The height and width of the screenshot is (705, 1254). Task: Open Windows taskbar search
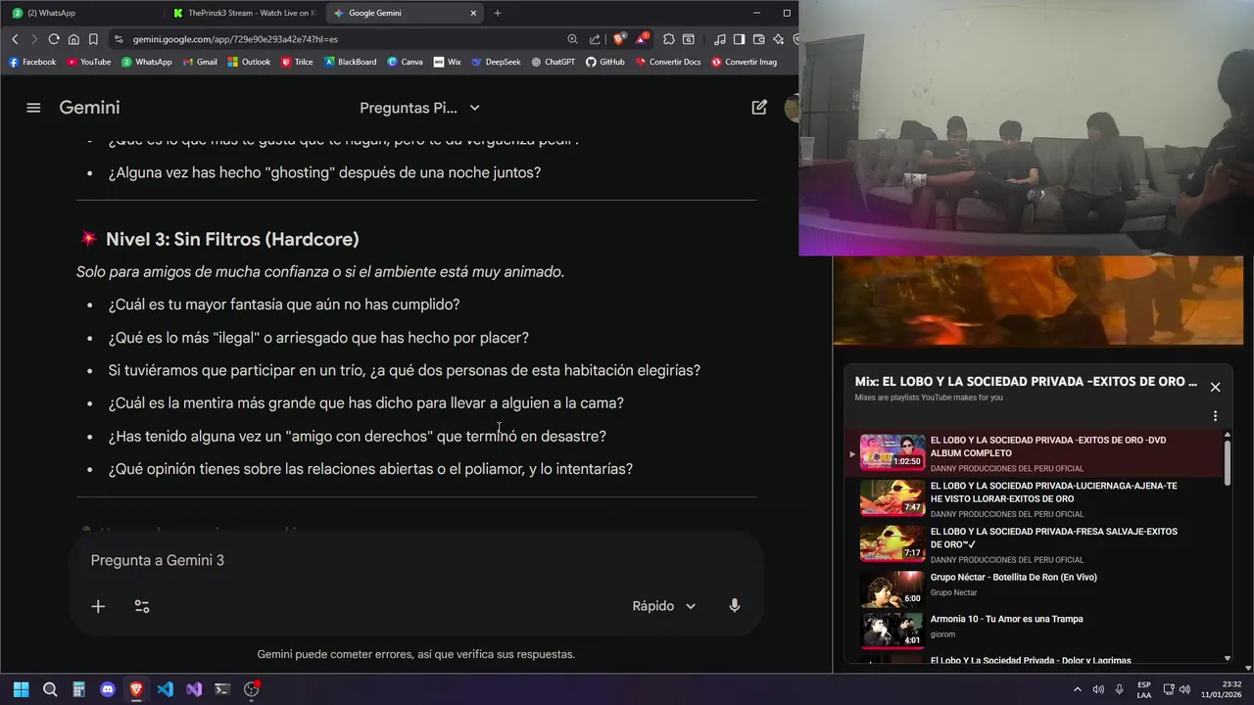tap(50, 689)
